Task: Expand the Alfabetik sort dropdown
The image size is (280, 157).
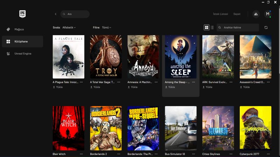Action: 69,28
